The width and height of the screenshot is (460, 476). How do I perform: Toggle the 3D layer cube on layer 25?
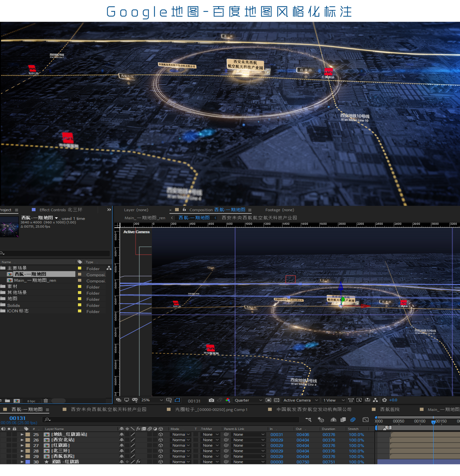tap(161, 434)
